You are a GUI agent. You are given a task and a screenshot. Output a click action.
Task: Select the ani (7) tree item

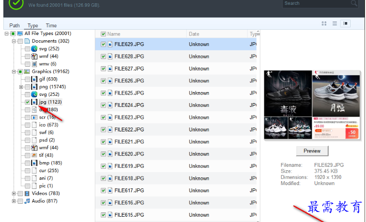click(x=46, y=178)
